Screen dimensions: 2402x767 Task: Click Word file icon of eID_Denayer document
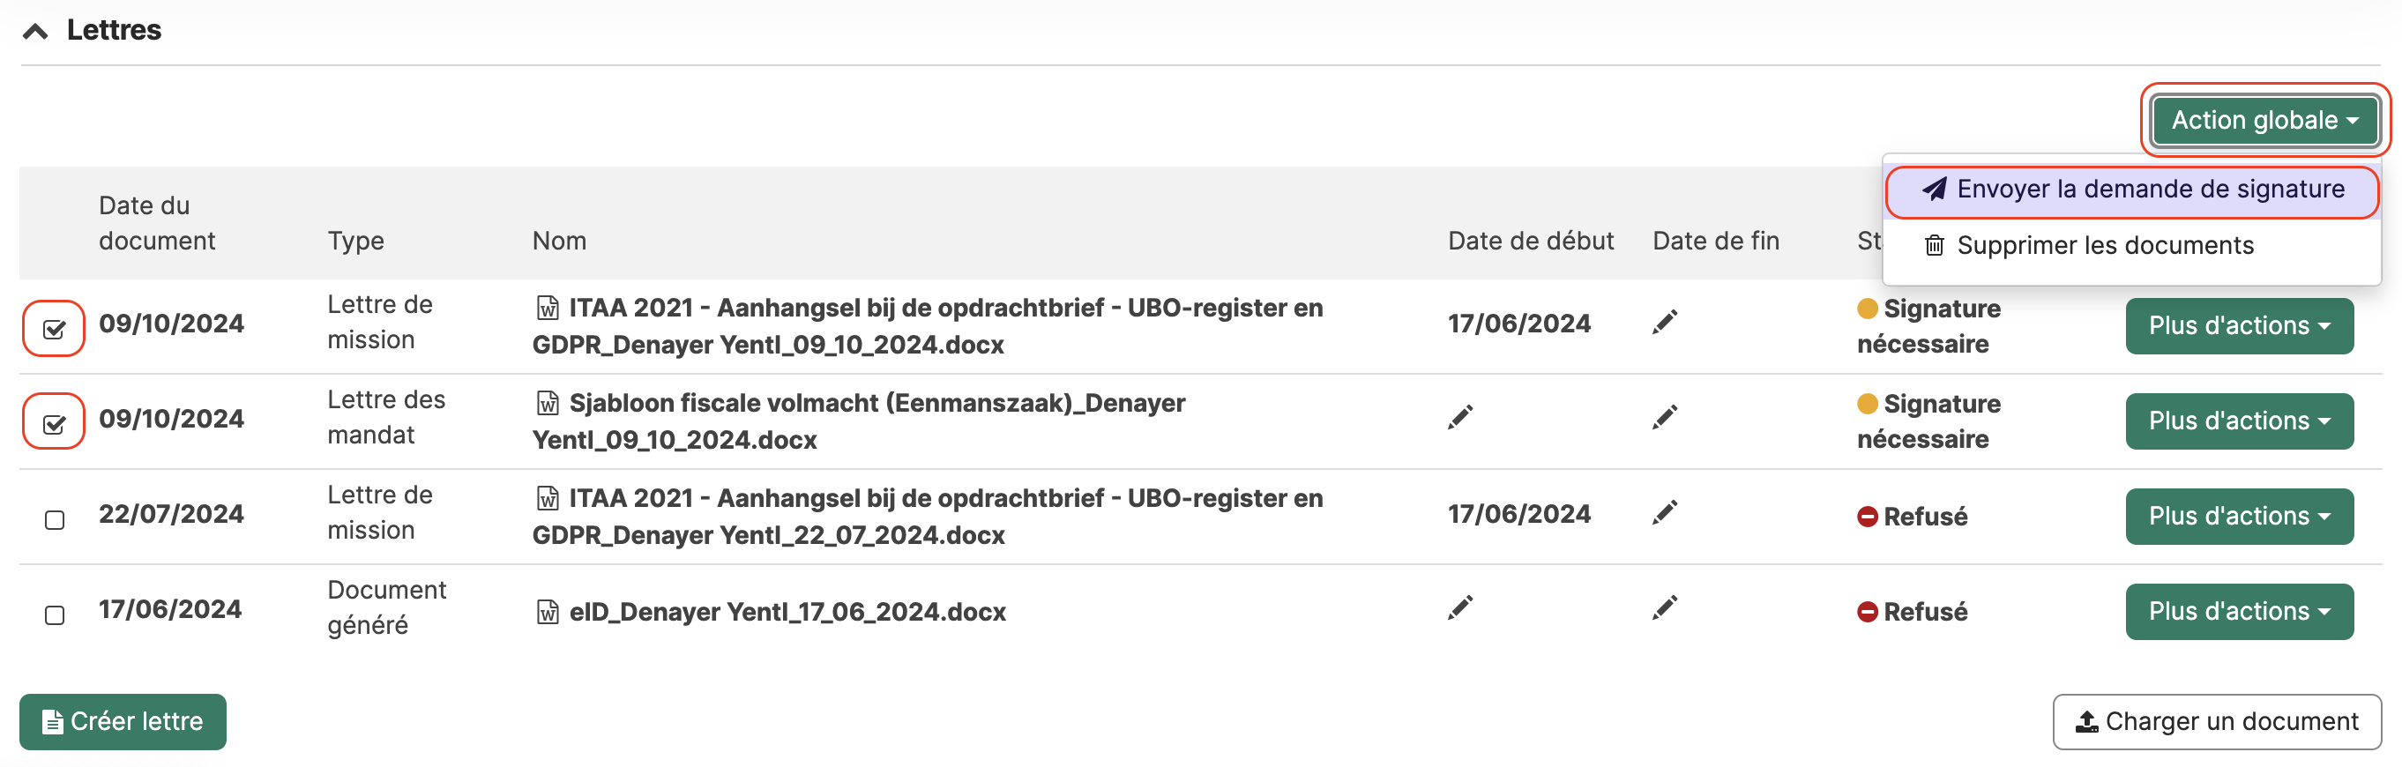click(548, 611)
